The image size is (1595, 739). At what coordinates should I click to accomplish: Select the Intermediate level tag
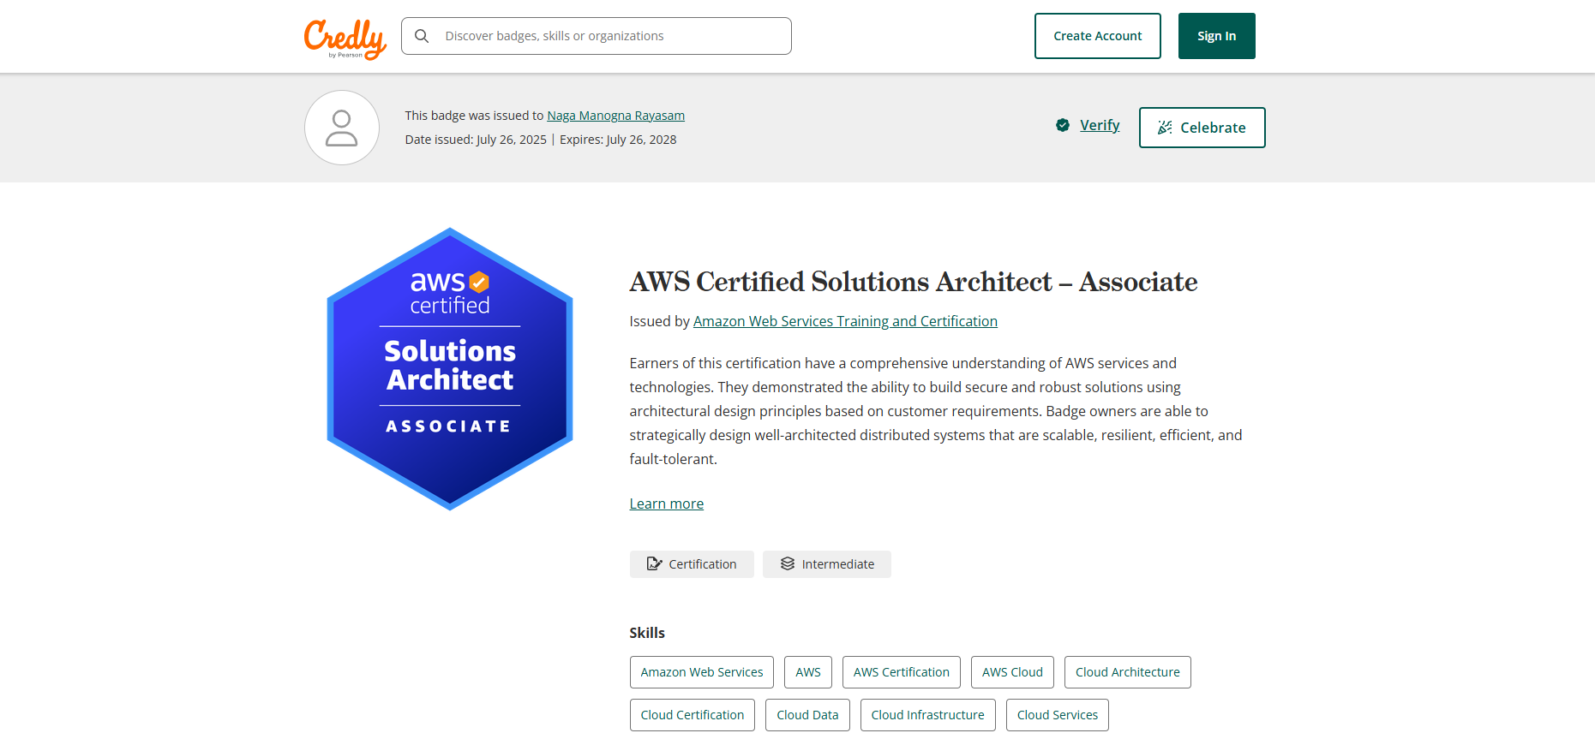point(827,564)
